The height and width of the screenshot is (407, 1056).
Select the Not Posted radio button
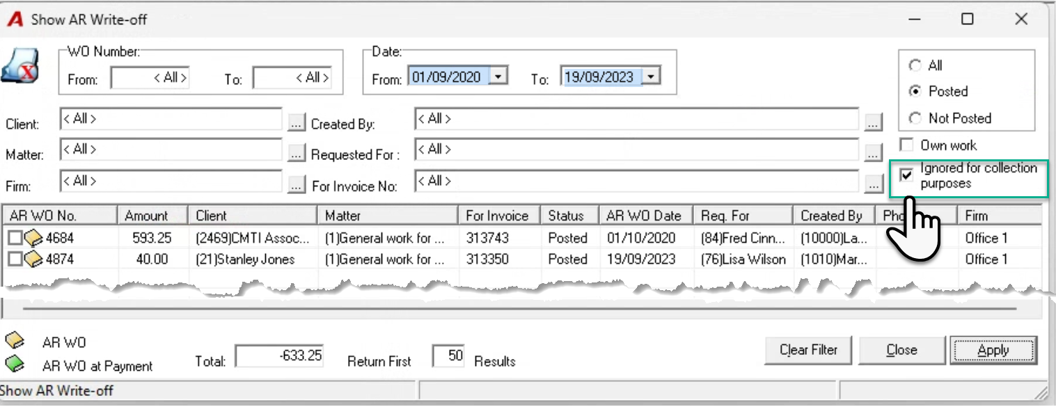915,118
